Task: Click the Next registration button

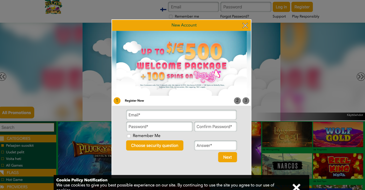Action: 227,157
